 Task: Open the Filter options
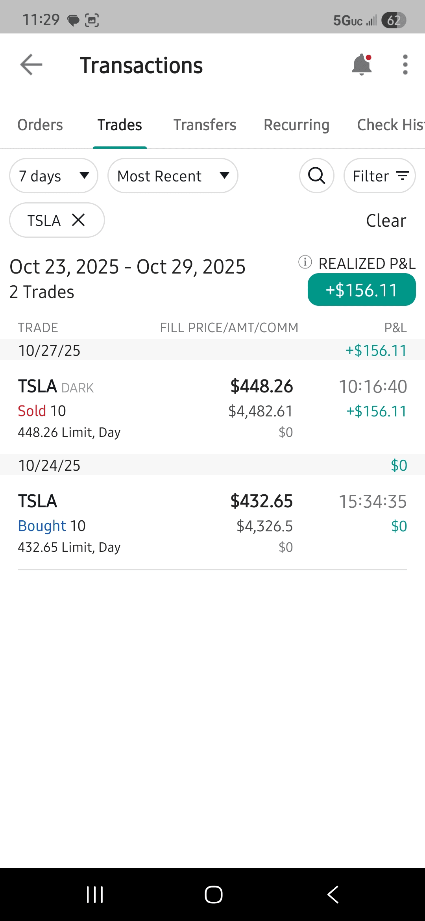tap(380, 176)
